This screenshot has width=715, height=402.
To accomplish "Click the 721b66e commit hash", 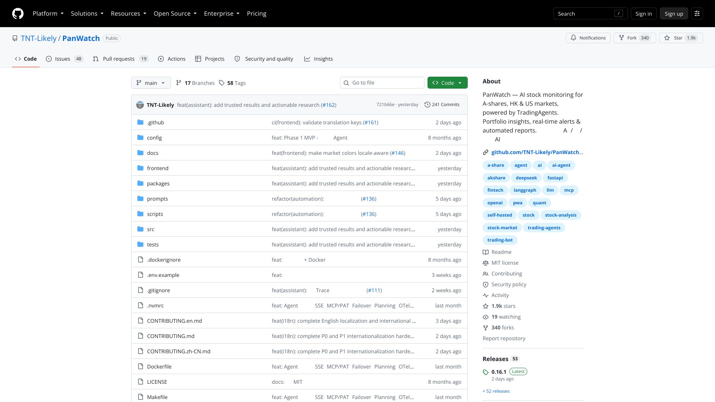I will (x=385, y=105).
